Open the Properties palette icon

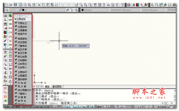95,5
